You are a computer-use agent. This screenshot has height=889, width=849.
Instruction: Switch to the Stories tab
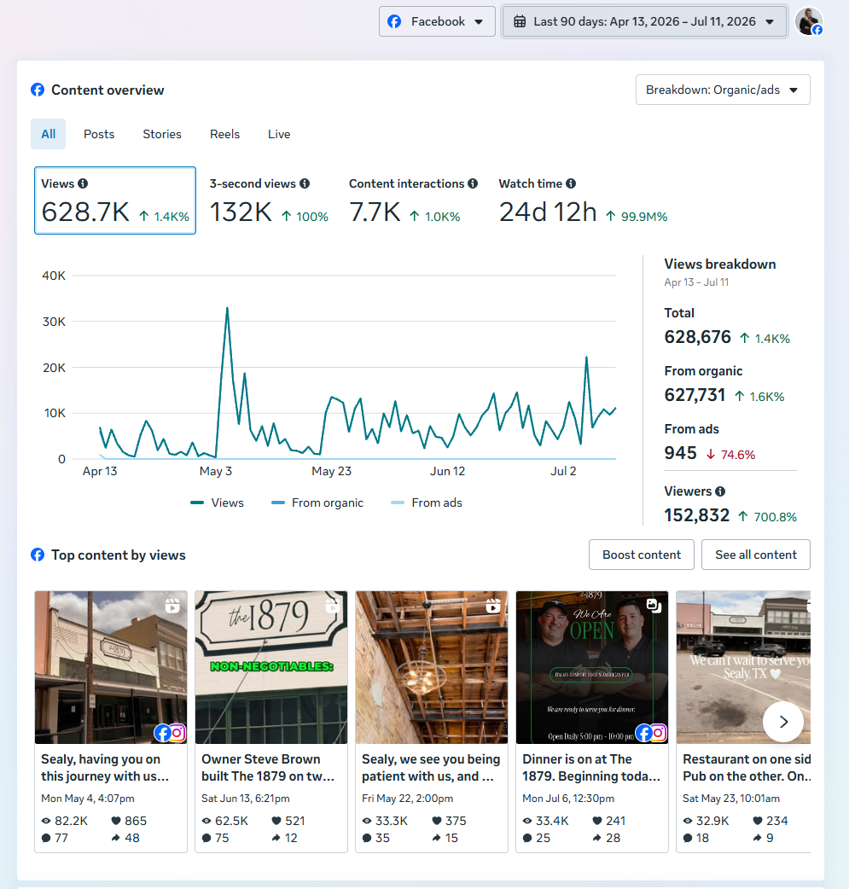coord(162,134)
